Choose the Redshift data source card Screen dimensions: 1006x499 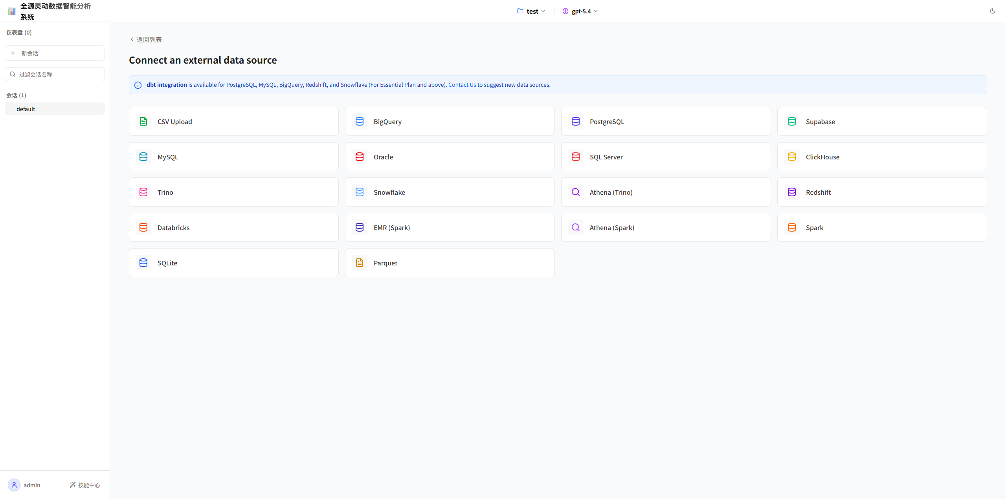pyautogui.click(x=882, y=192)
